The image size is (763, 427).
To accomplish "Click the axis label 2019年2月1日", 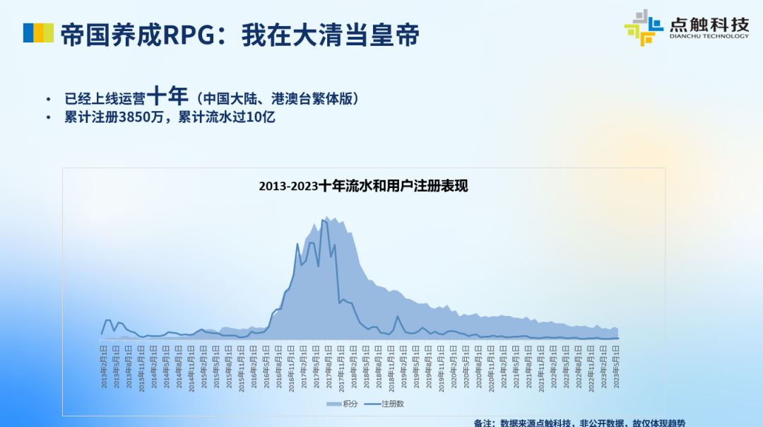I will [x=404, y=367].
